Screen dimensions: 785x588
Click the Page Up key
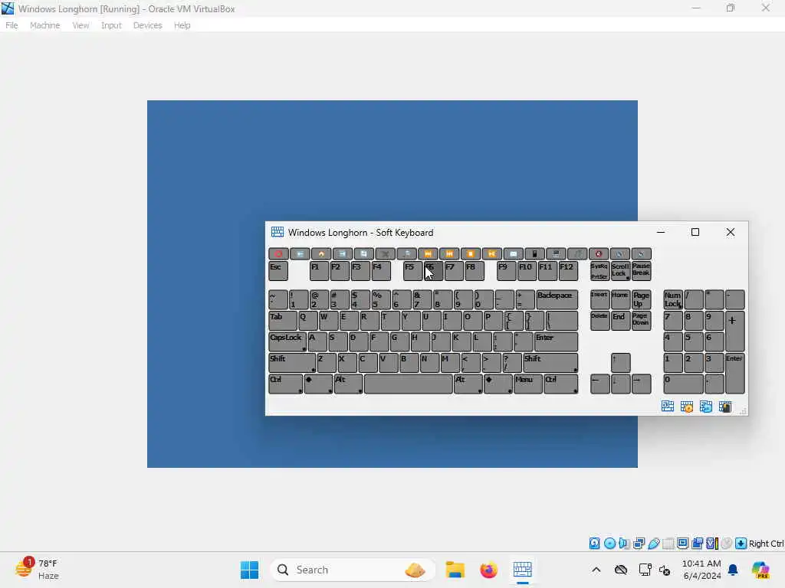[x=642, y=299]
